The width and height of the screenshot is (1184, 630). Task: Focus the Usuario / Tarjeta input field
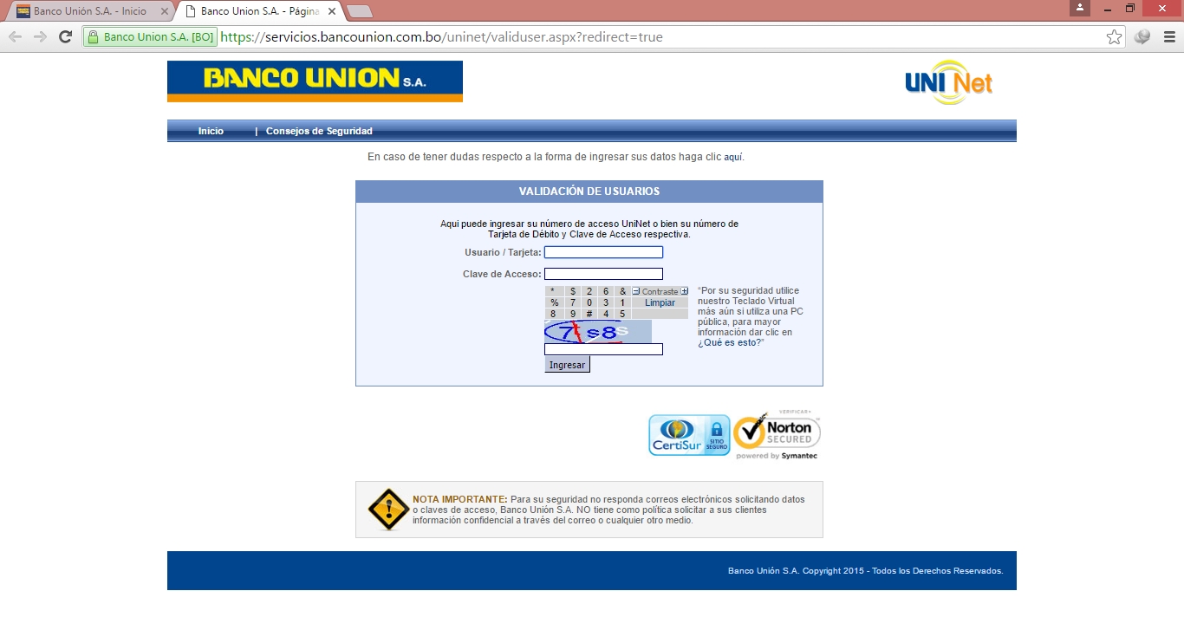tap(603, 252)
